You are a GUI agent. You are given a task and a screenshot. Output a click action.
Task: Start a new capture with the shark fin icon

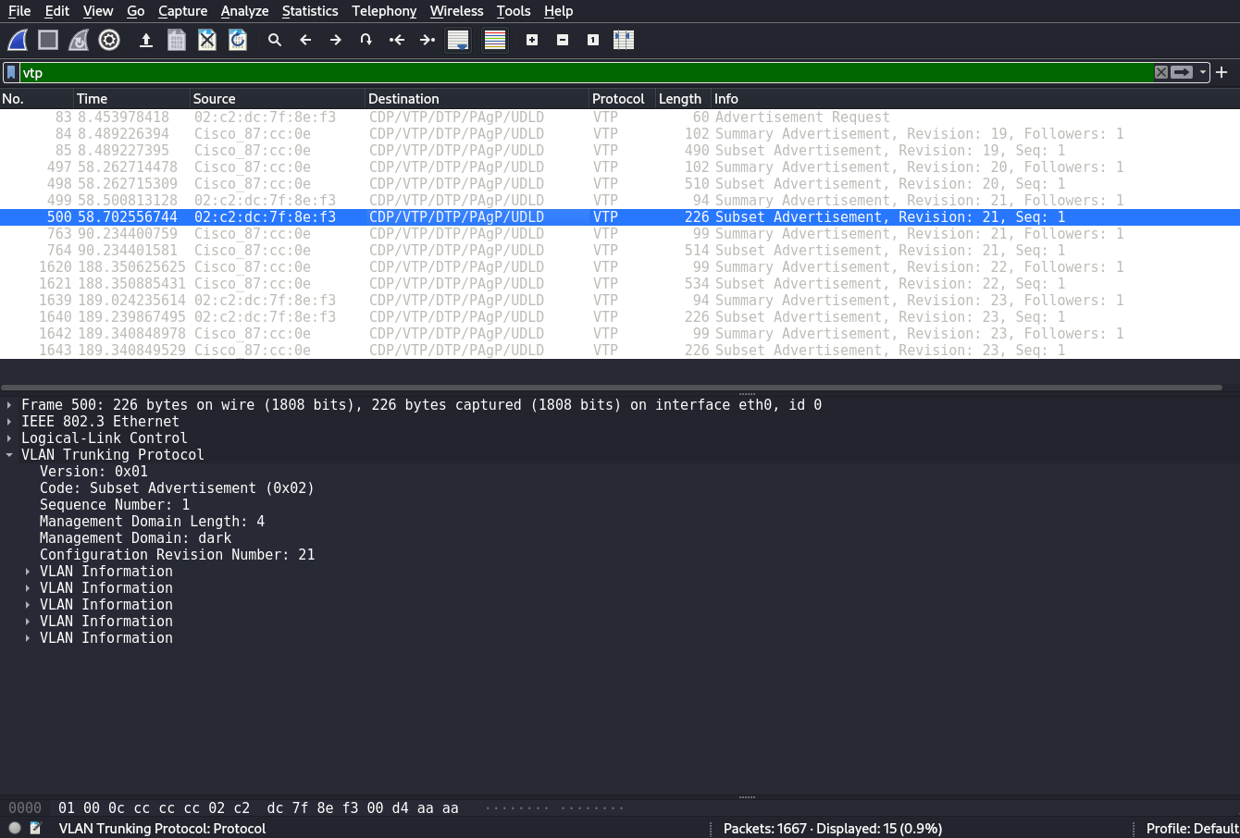click(x=18, y=40)
